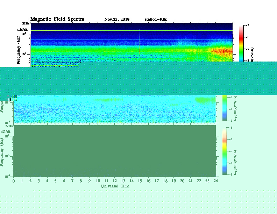Click the '32Hz' label above dZ/dt axis
The image size is (277, 214).
click(x=9, y=126)
